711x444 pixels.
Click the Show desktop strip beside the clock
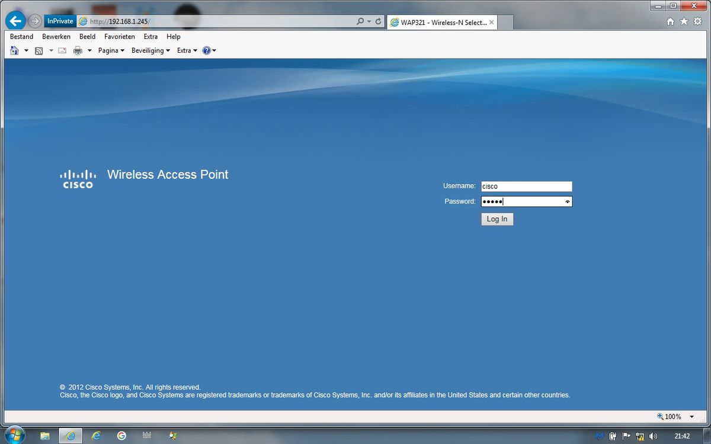point(706,436)
